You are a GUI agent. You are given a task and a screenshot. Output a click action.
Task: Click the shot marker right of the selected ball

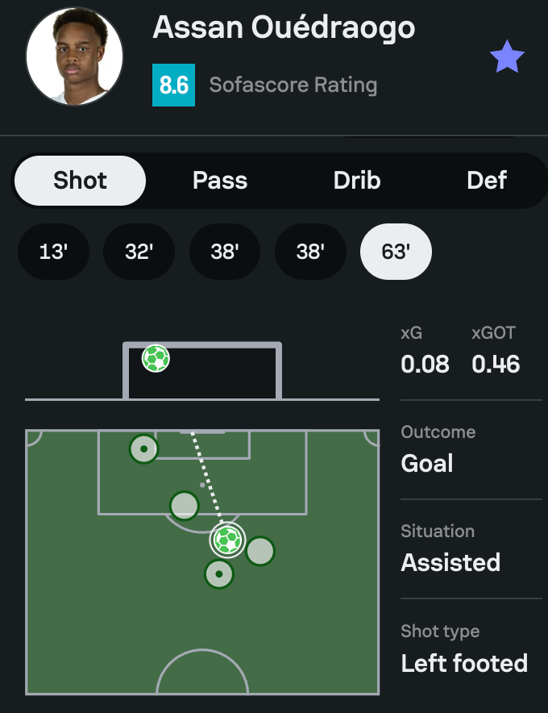[x=260, y=551]
